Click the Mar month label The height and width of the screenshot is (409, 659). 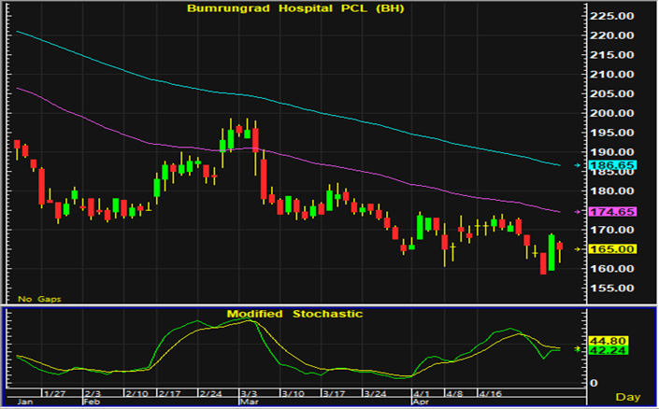click(248, 402)
